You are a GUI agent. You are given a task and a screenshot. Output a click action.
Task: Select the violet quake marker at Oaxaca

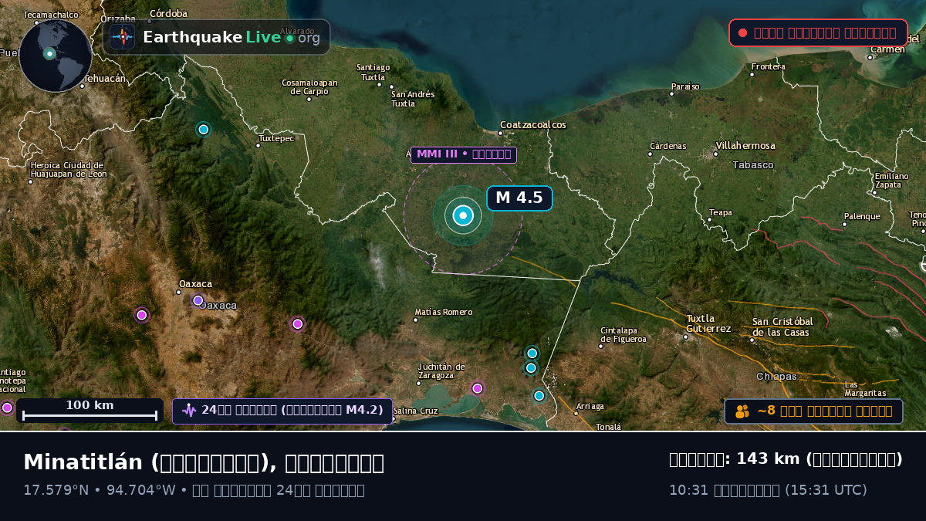pos(198,300)
